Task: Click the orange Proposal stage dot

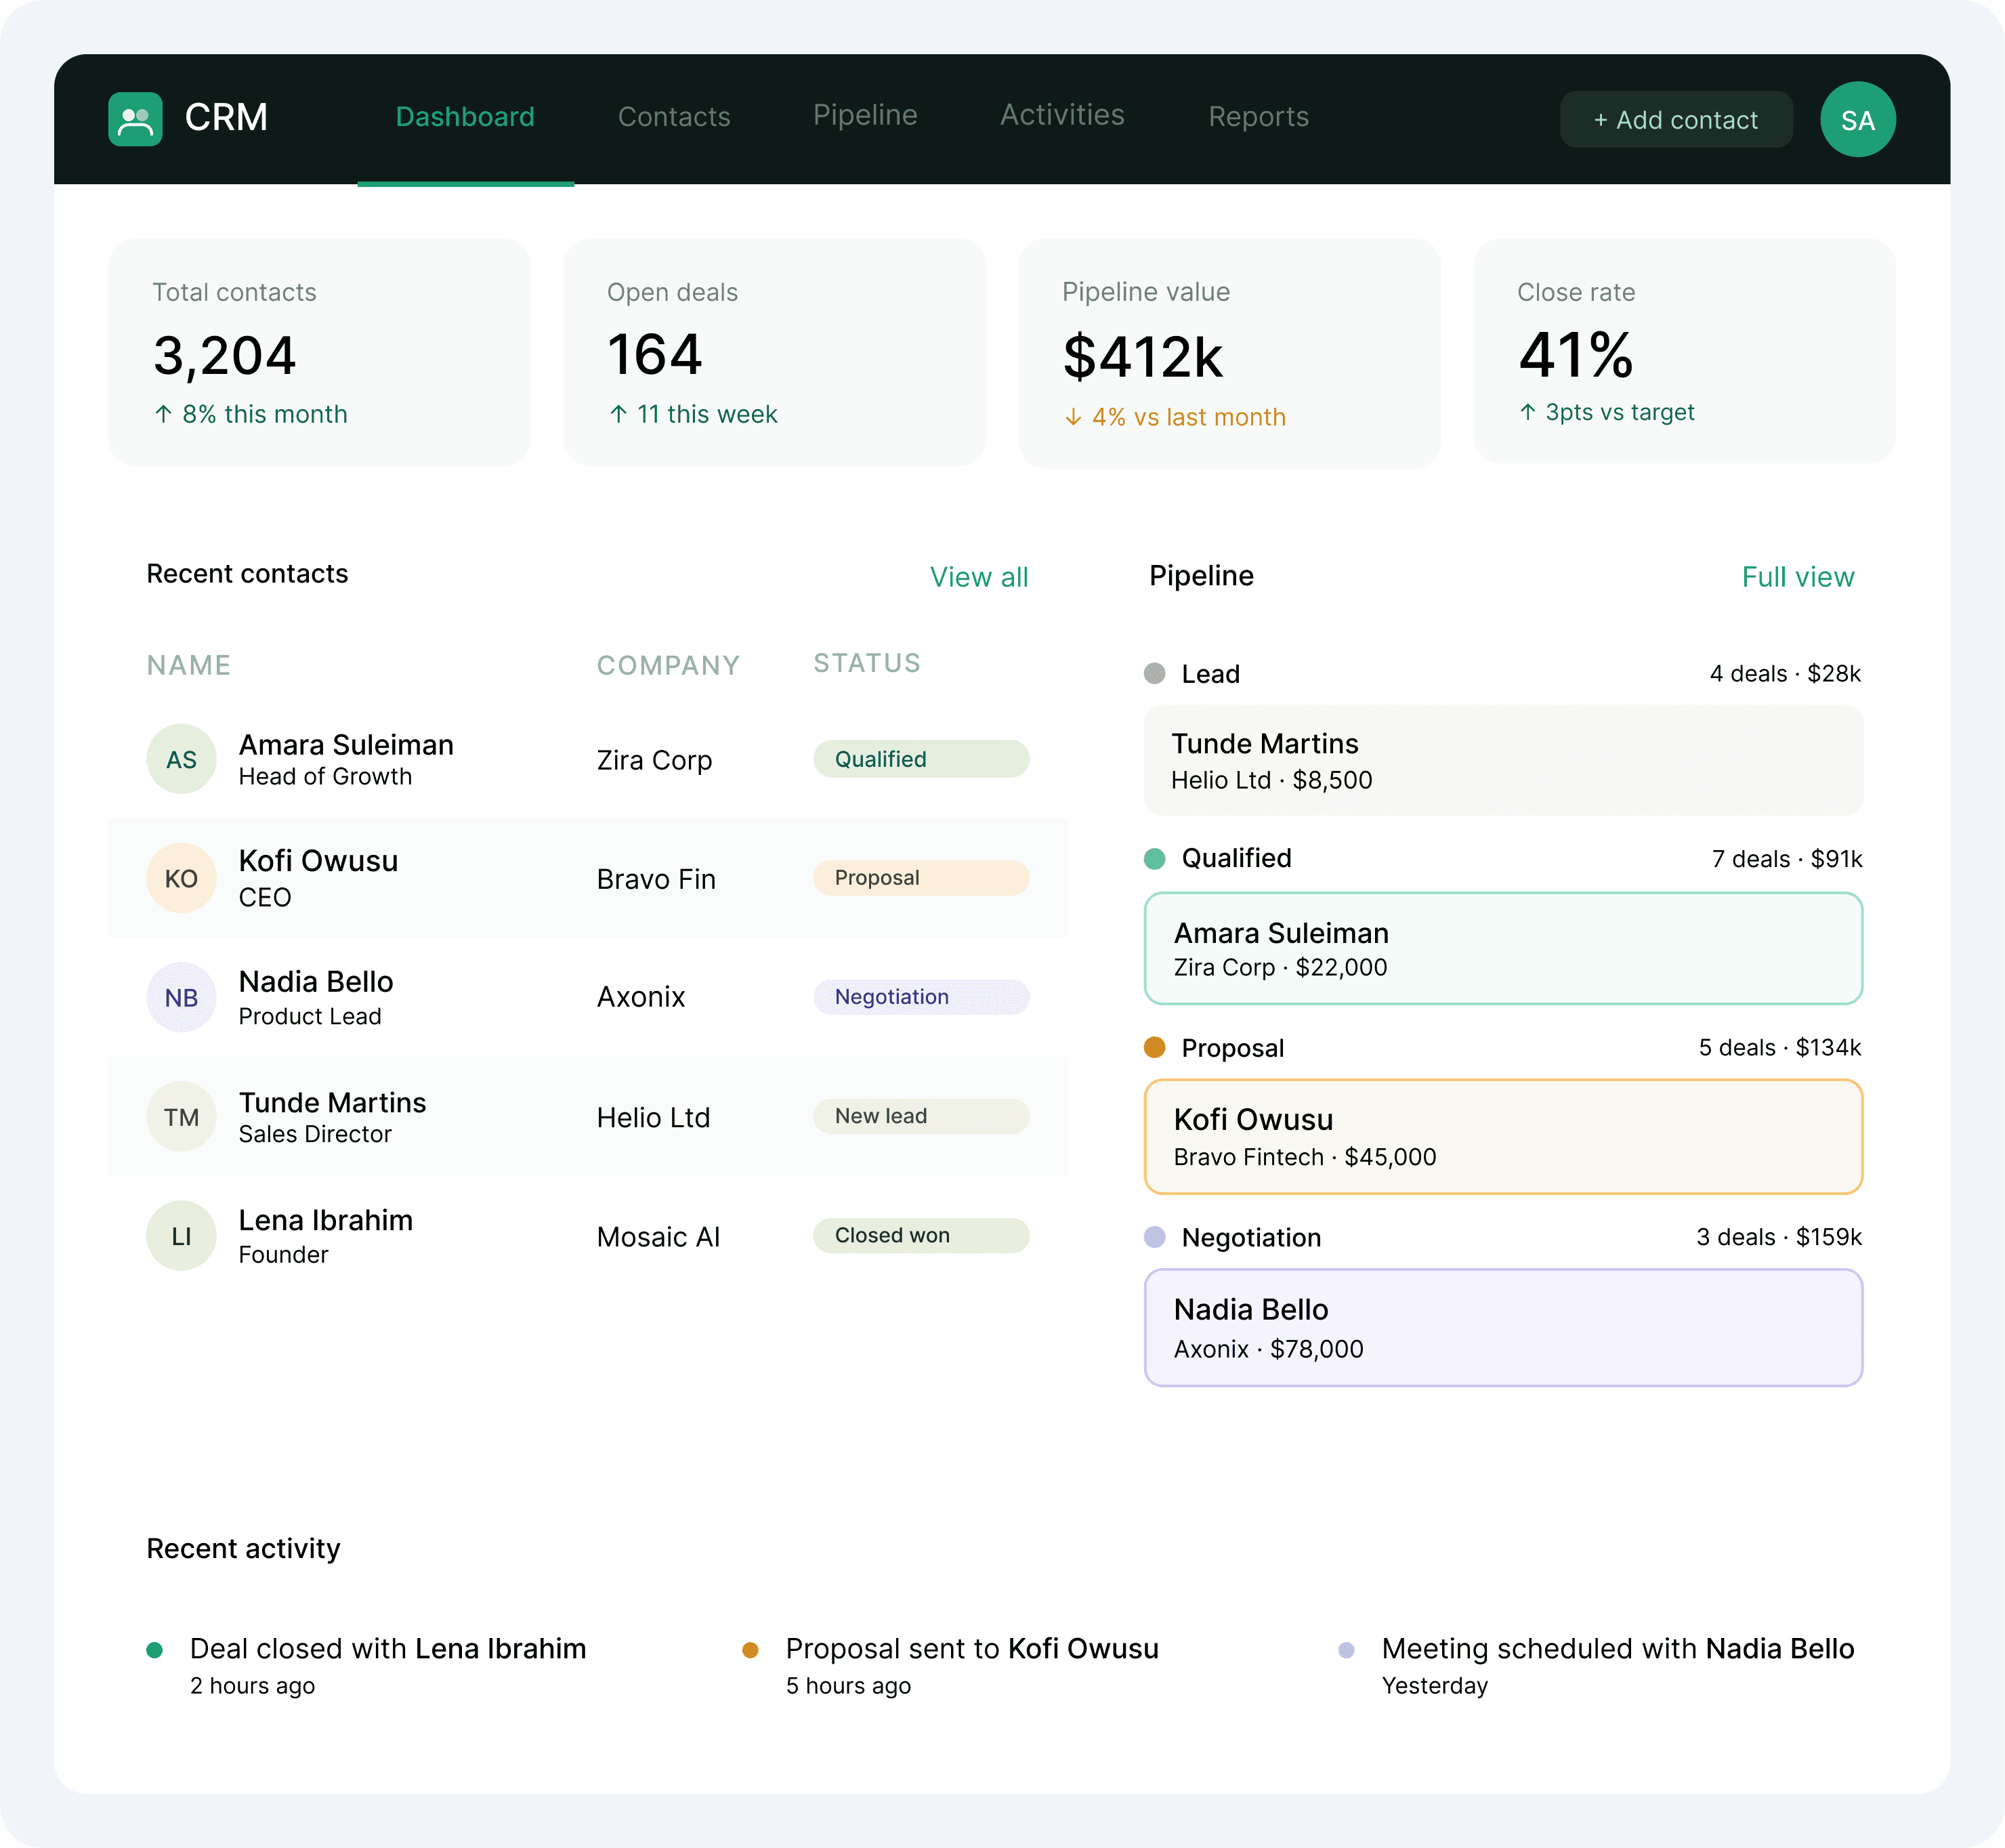Action: point(1154,1047)
